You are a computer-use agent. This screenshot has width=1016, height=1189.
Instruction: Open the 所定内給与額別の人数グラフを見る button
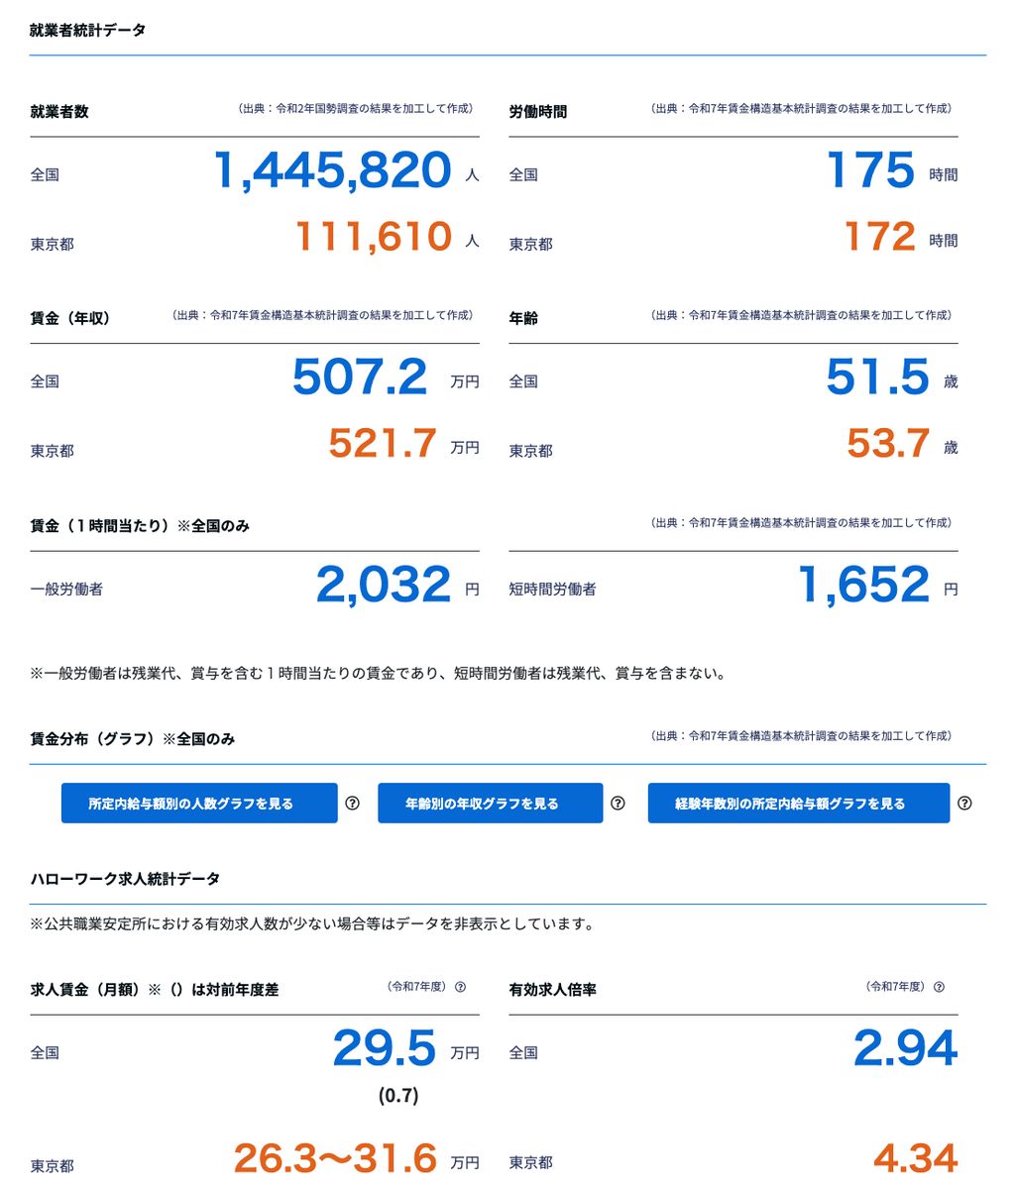199,804
